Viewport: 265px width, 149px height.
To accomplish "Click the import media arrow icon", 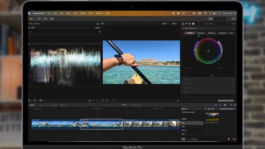I will point(39,19).
